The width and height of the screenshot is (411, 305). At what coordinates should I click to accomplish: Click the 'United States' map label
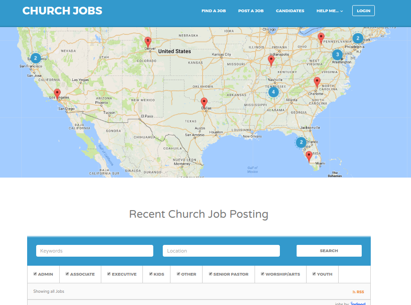[175, 52]
